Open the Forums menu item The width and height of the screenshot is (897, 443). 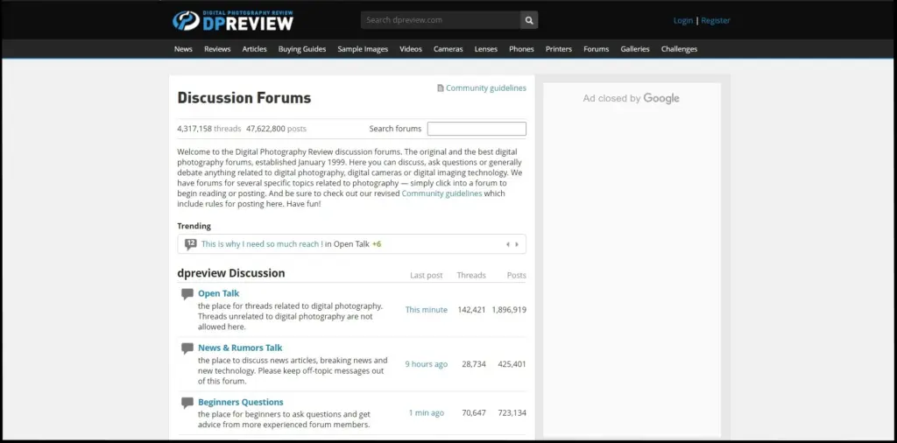596,49
